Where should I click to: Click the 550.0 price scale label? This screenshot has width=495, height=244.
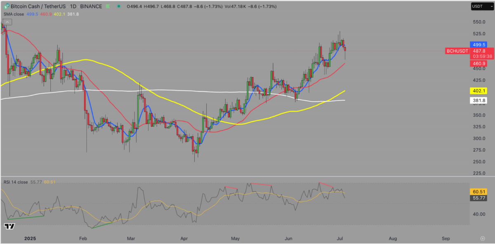(478, 22)
